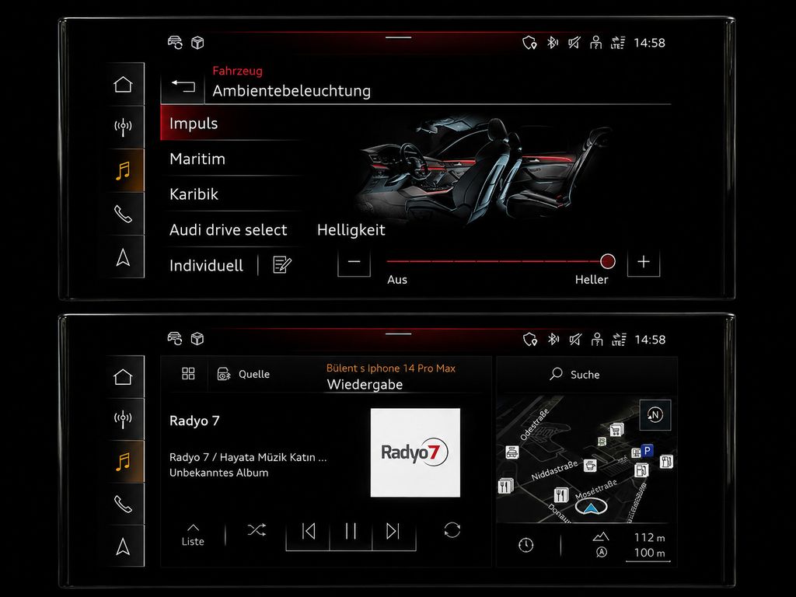
Task: Toggle repeat playback
Action: pos(452,530)
